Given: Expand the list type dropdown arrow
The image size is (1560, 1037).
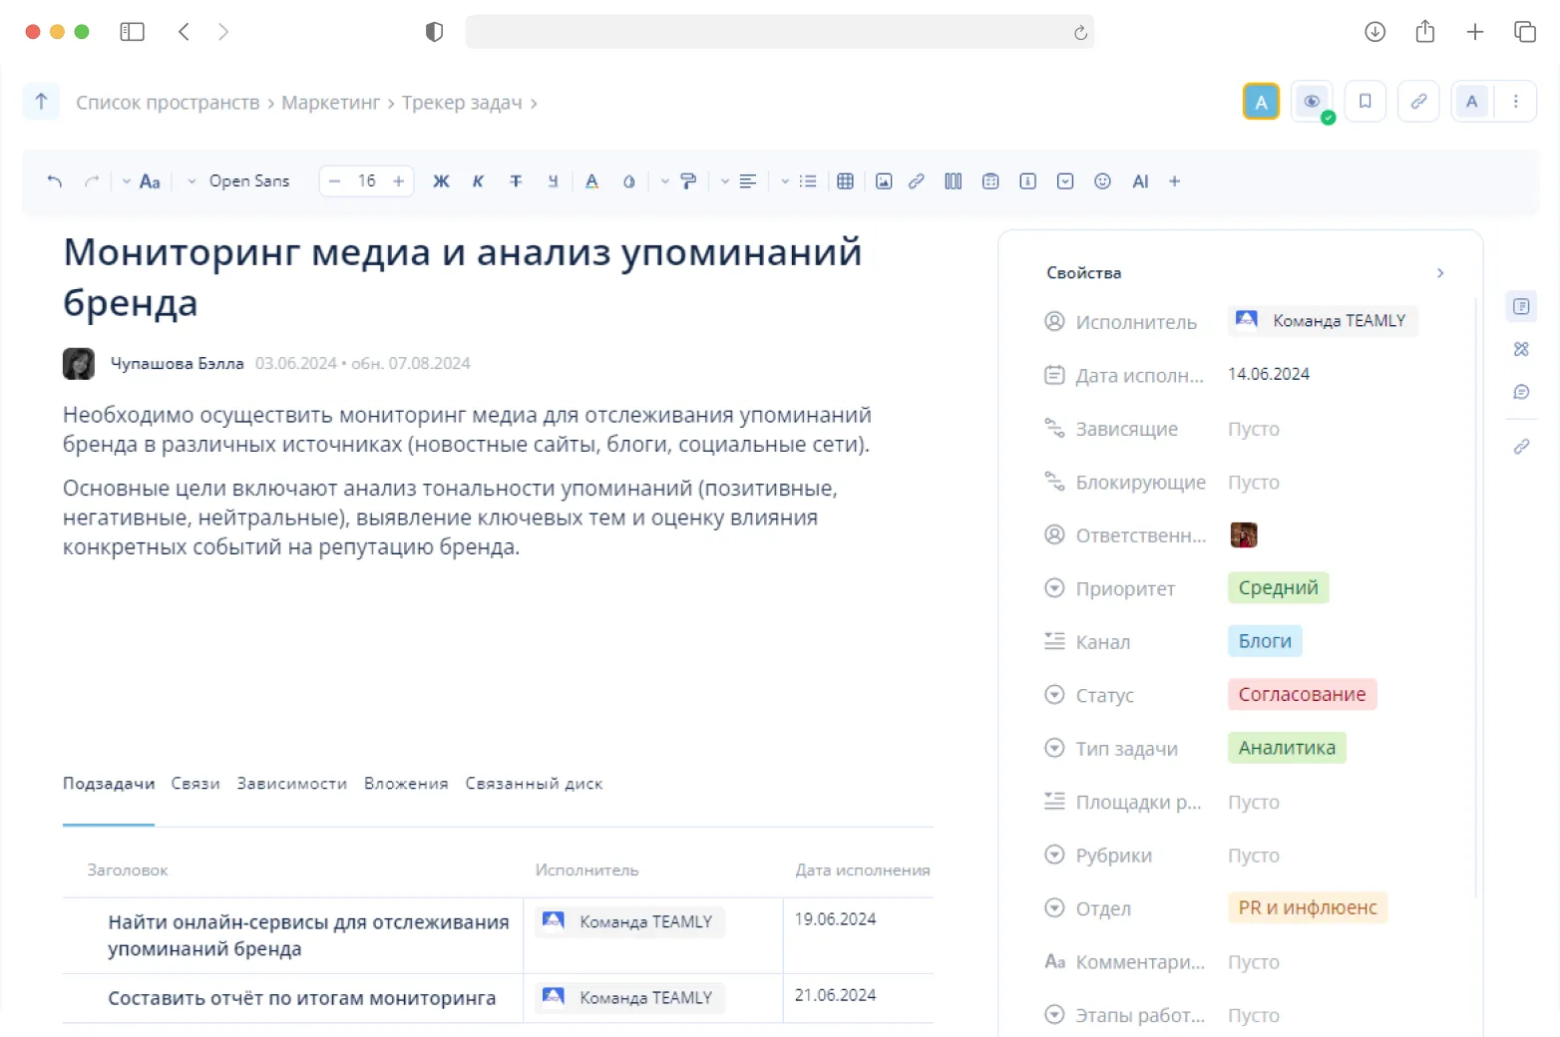Looking at the screenshot, I should coord(785,181).
